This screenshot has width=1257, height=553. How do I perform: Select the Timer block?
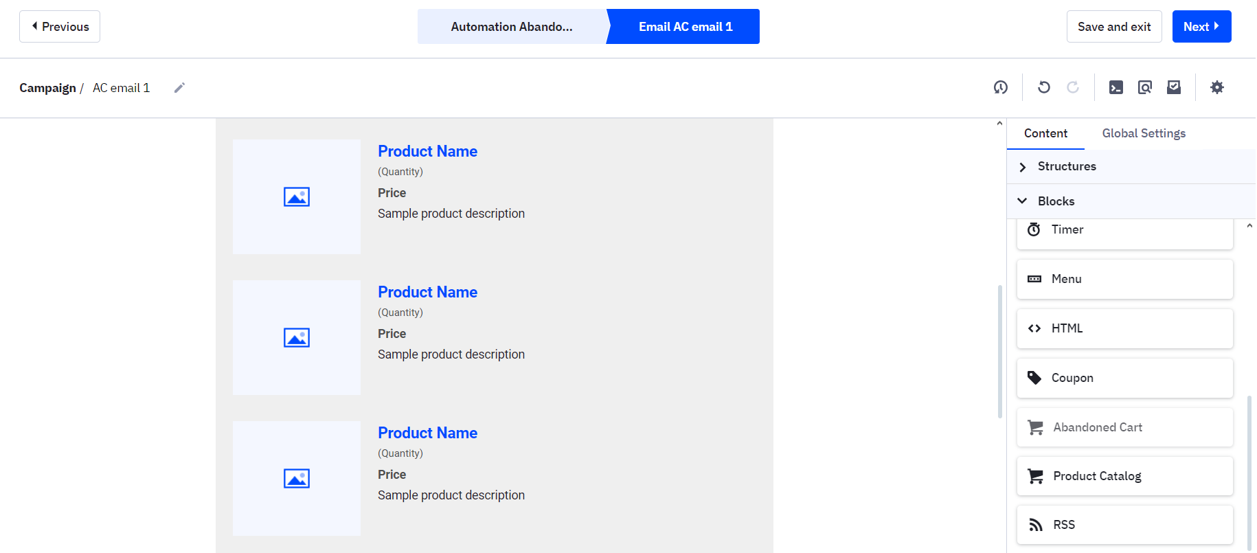[1124, 230]
